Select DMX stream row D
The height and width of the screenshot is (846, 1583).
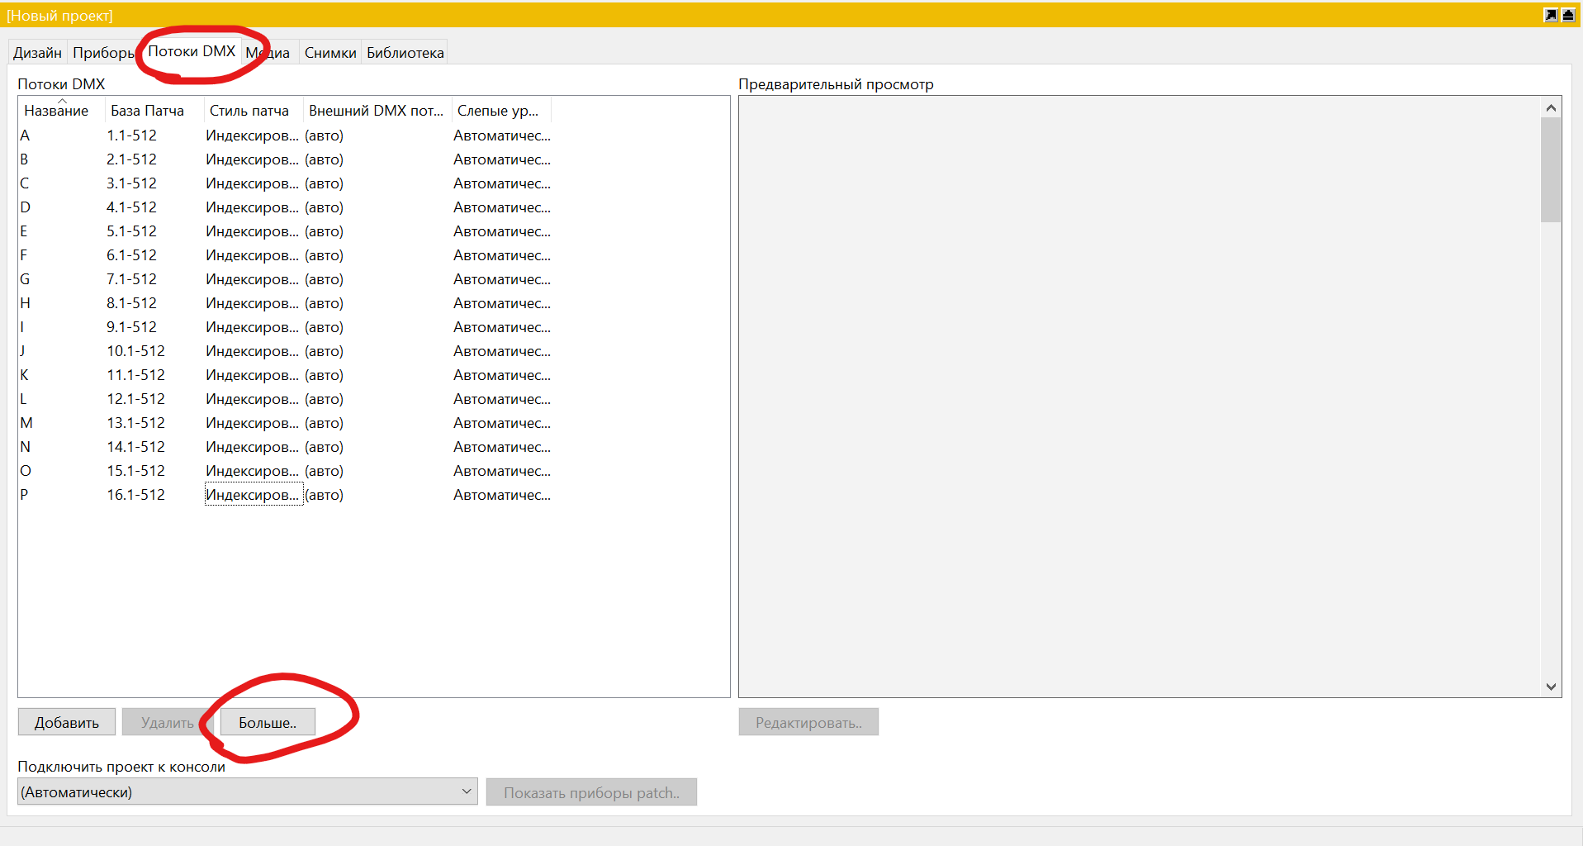point(285,207)
